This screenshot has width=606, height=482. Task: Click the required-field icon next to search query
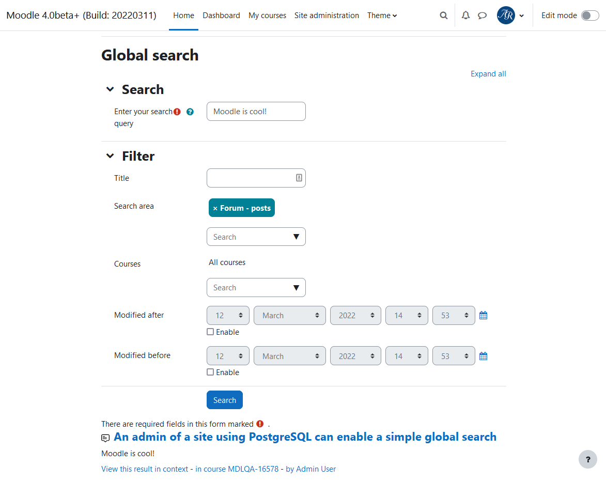[x=177, y=112]
